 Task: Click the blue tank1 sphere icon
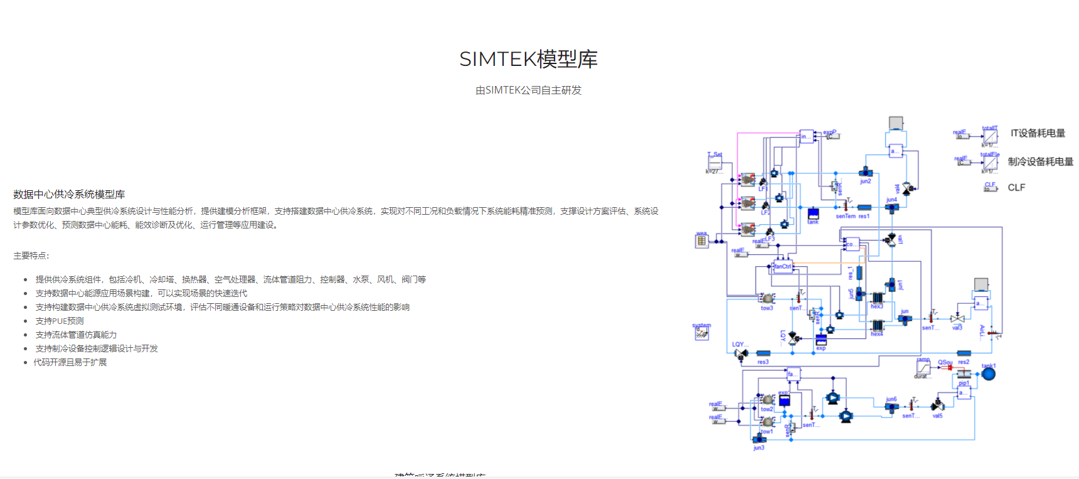[989, 374]
